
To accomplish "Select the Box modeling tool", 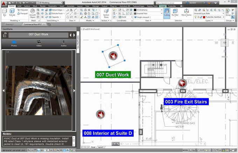I will pyautogui.click(x=5, y=12).
